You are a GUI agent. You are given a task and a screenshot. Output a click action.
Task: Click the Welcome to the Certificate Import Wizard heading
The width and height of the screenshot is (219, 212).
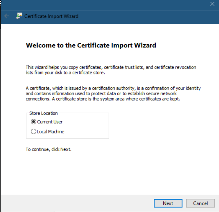[91, 45]
